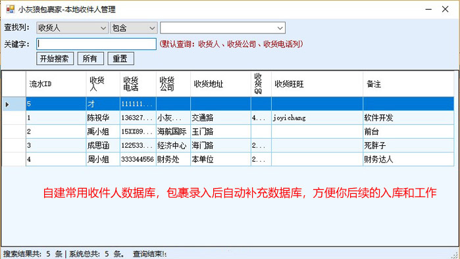Click the row selector arrow of row 5
The width and height of the screenshot is (460, 259).
(x=14, y=104)
